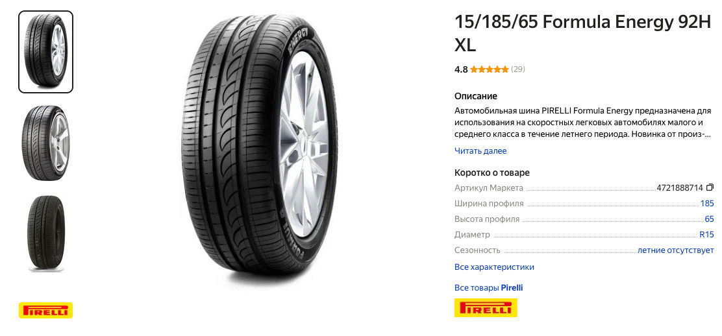Open Все характеристики link
722x336 pixels.
pos(494,267)
